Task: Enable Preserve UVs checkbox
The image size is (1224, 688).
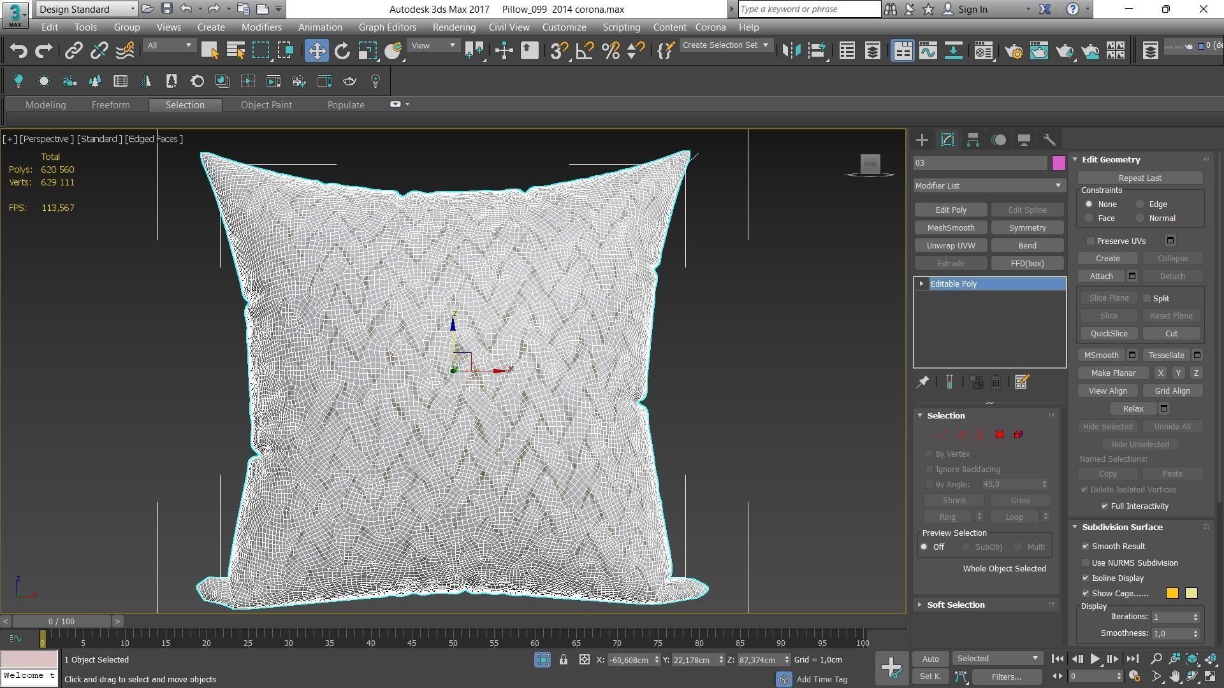Action: tap(1091, 241)
